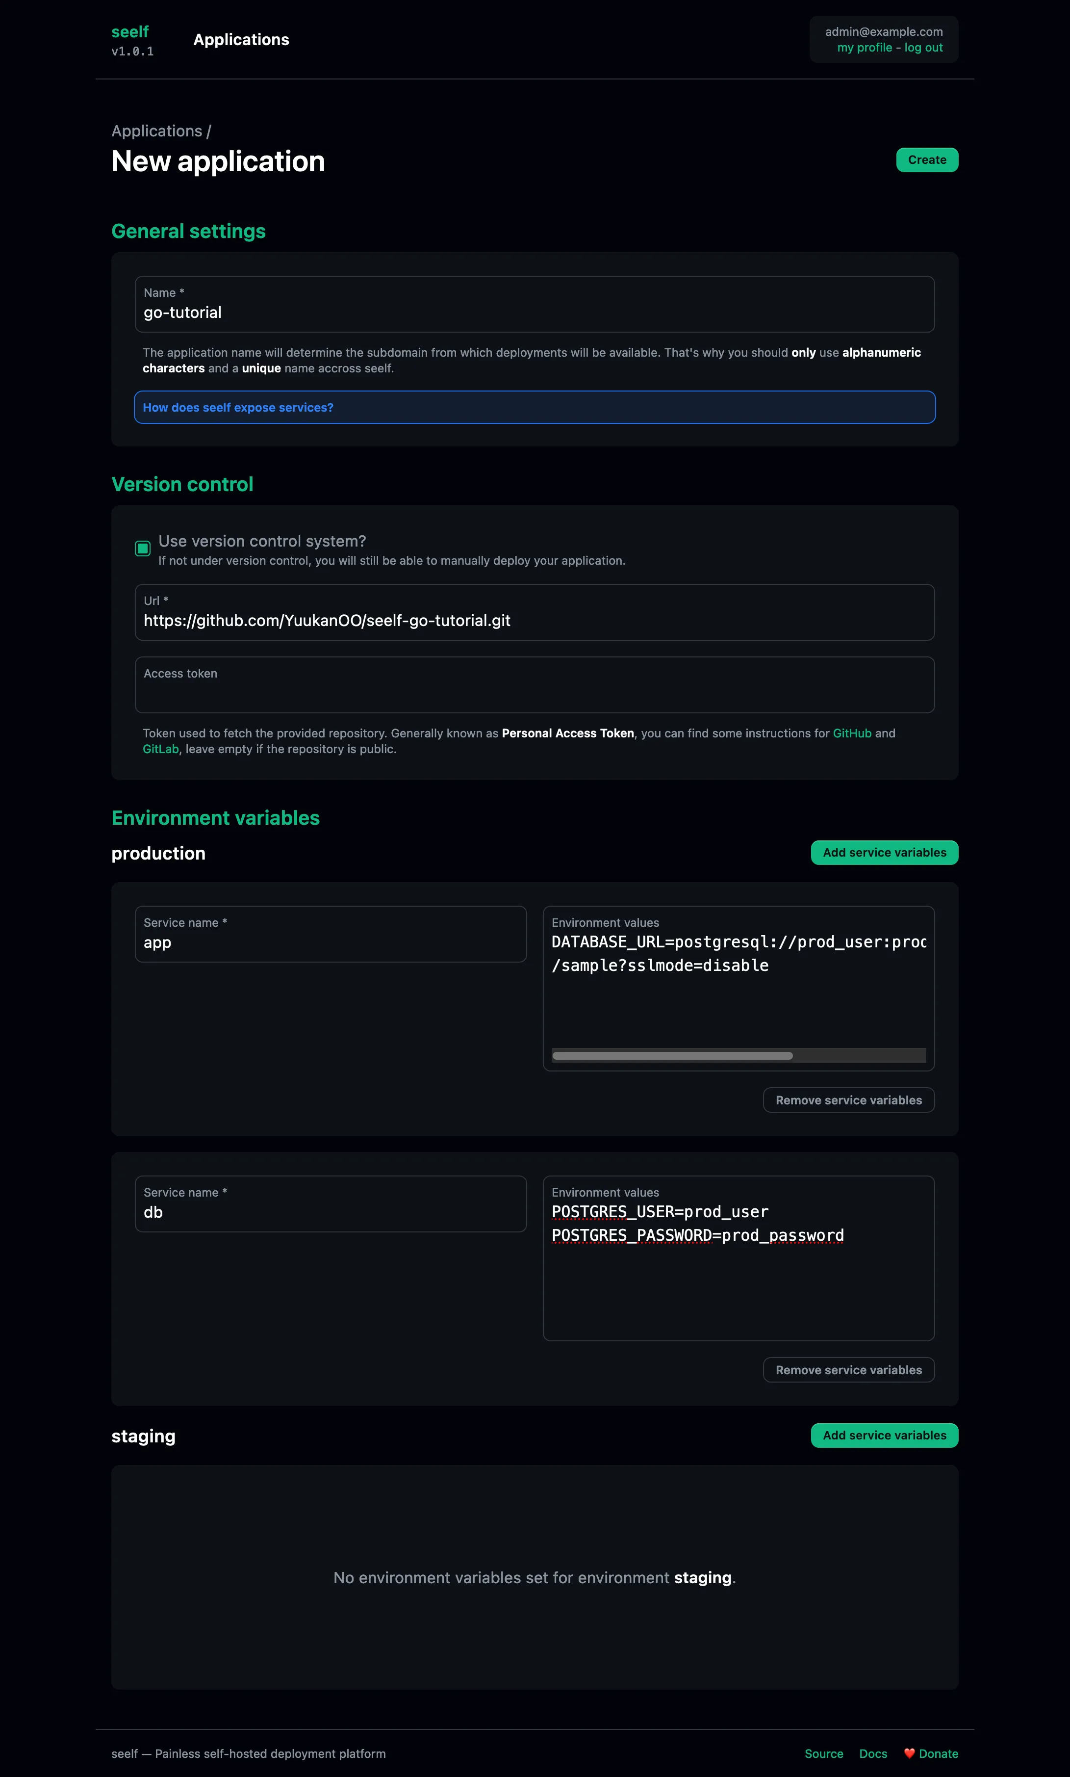Add service variables for staging environment
The width and height of the screenshot is (1070, 1777).
[x=884, y=1435]
